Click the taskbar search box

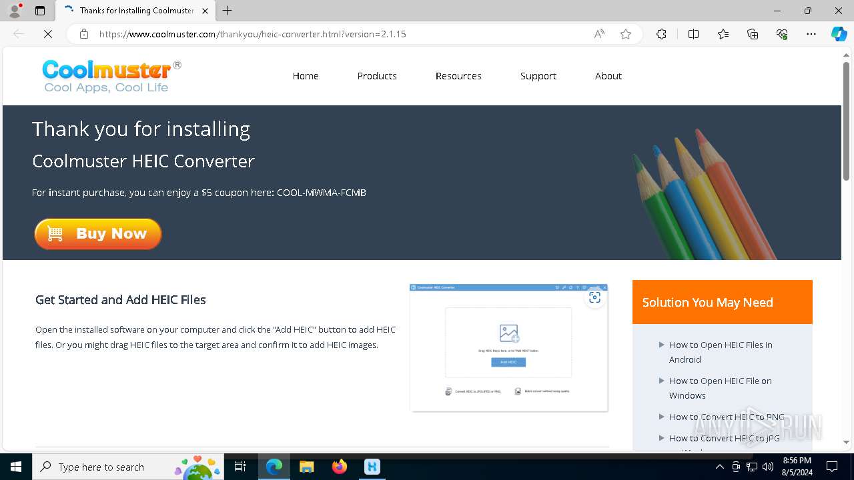tap(127, 467)
